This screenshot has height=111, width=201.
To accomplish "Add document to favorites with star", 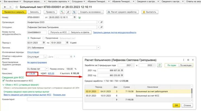I will coord(17,7).
